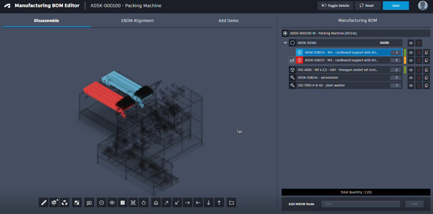
Task: Toggle visibility of ADSK-018154 servomotor
Action: (411, 78)
